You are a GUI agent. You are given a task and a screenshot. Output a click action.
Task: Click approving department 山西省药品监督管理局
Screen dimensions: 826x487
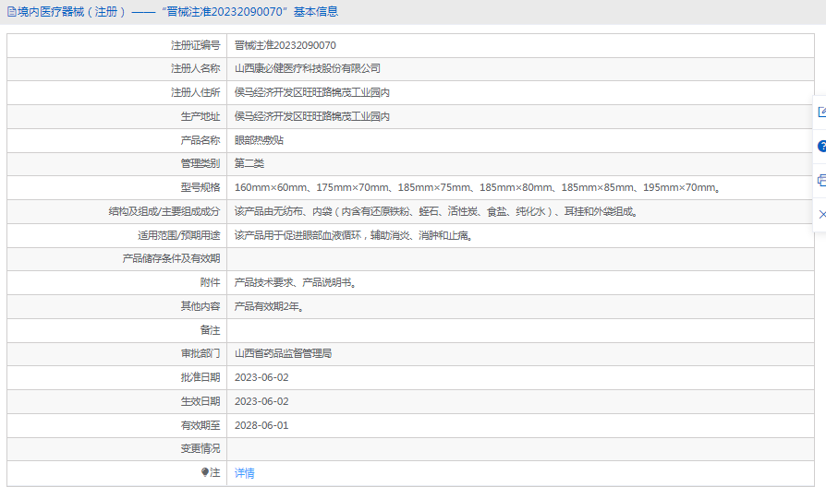tap(283, 353)
